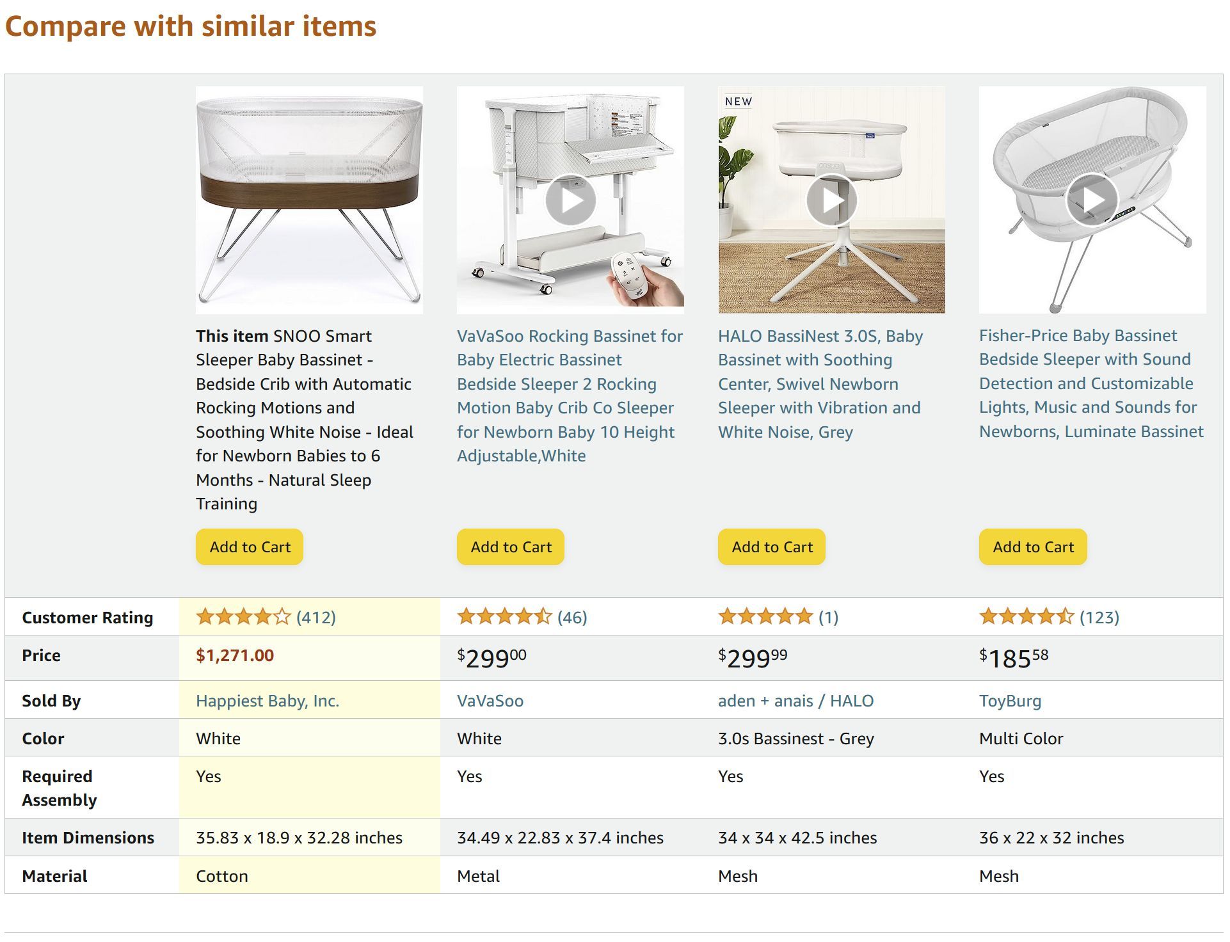Play the Fisher-Price Bassinet video

(1092, 200)
